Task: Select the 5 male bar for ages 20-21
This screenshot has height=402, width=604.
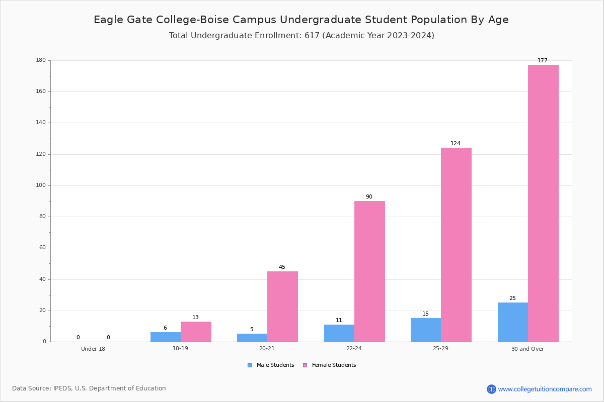Action: pyautogui.click(x=252, y=338)
